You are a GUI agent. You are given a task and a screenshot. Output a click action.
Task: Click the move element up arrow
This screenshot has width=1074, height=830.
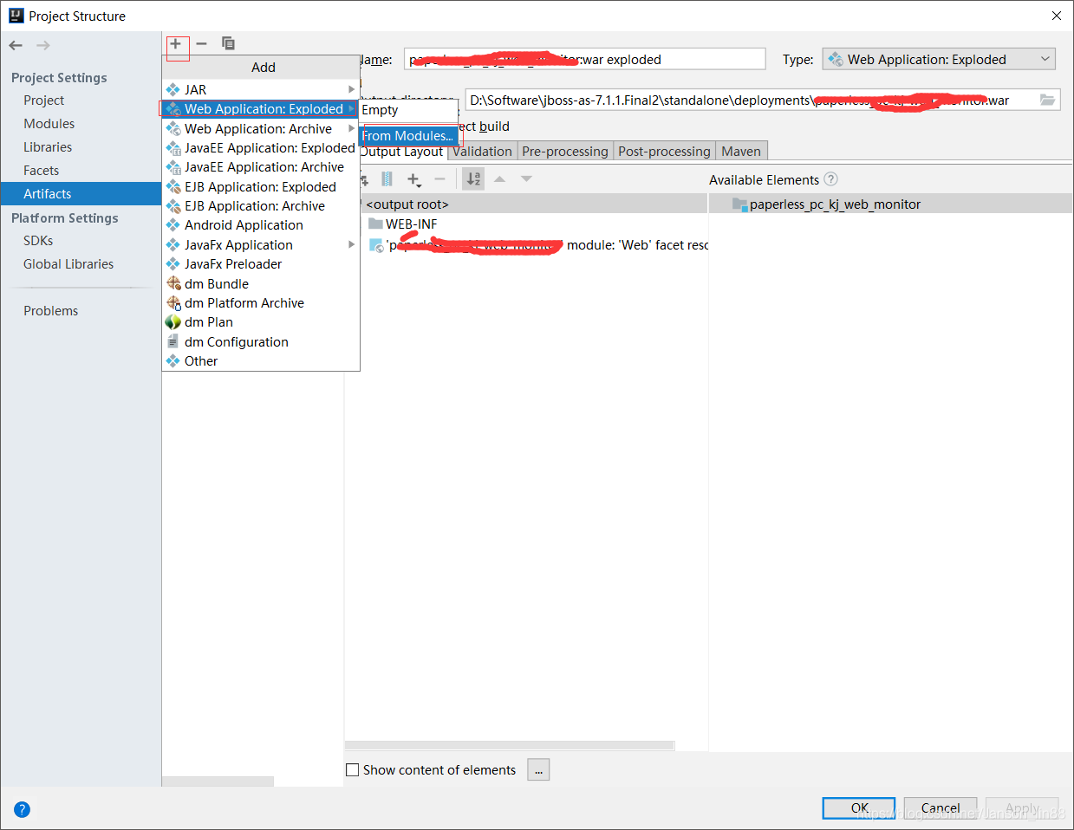(500, 179)
